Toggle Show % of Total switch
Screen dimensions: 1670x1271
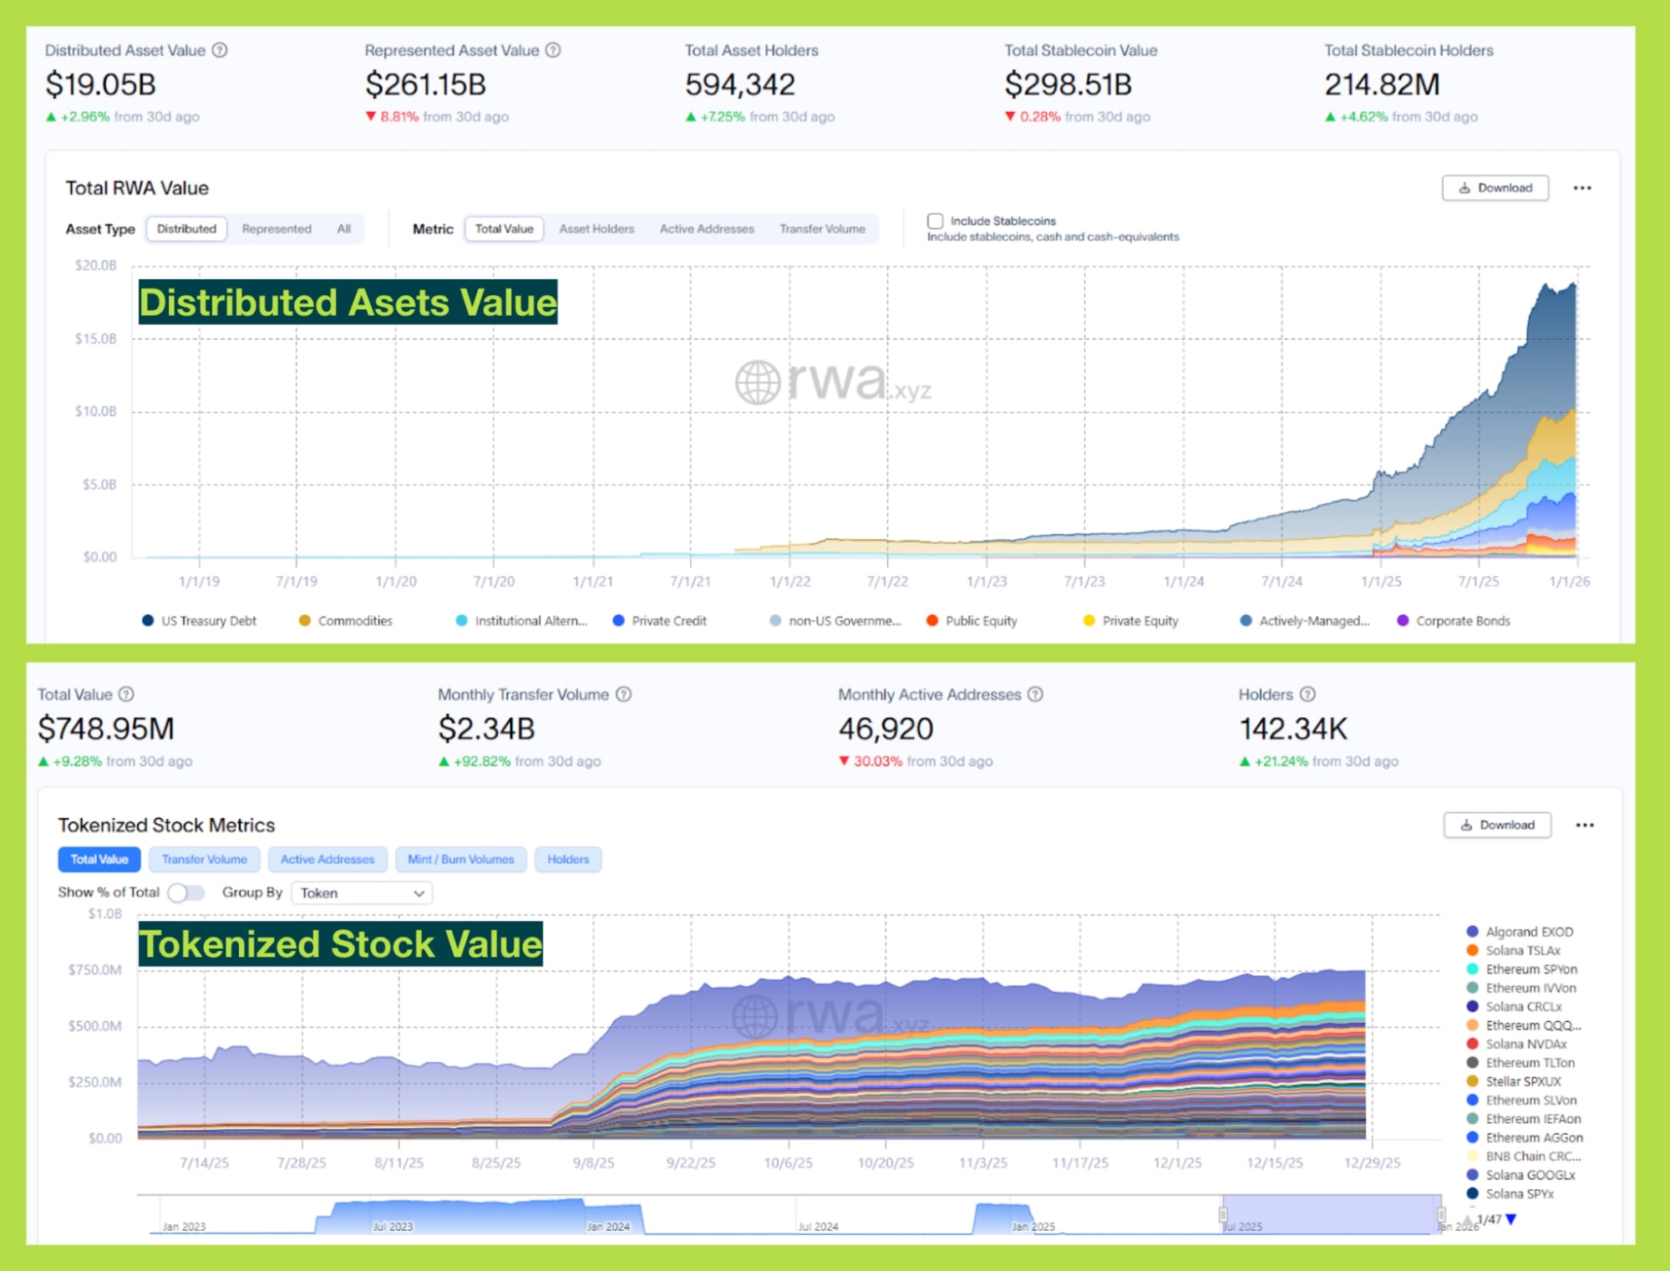click(x=185, y=892)
